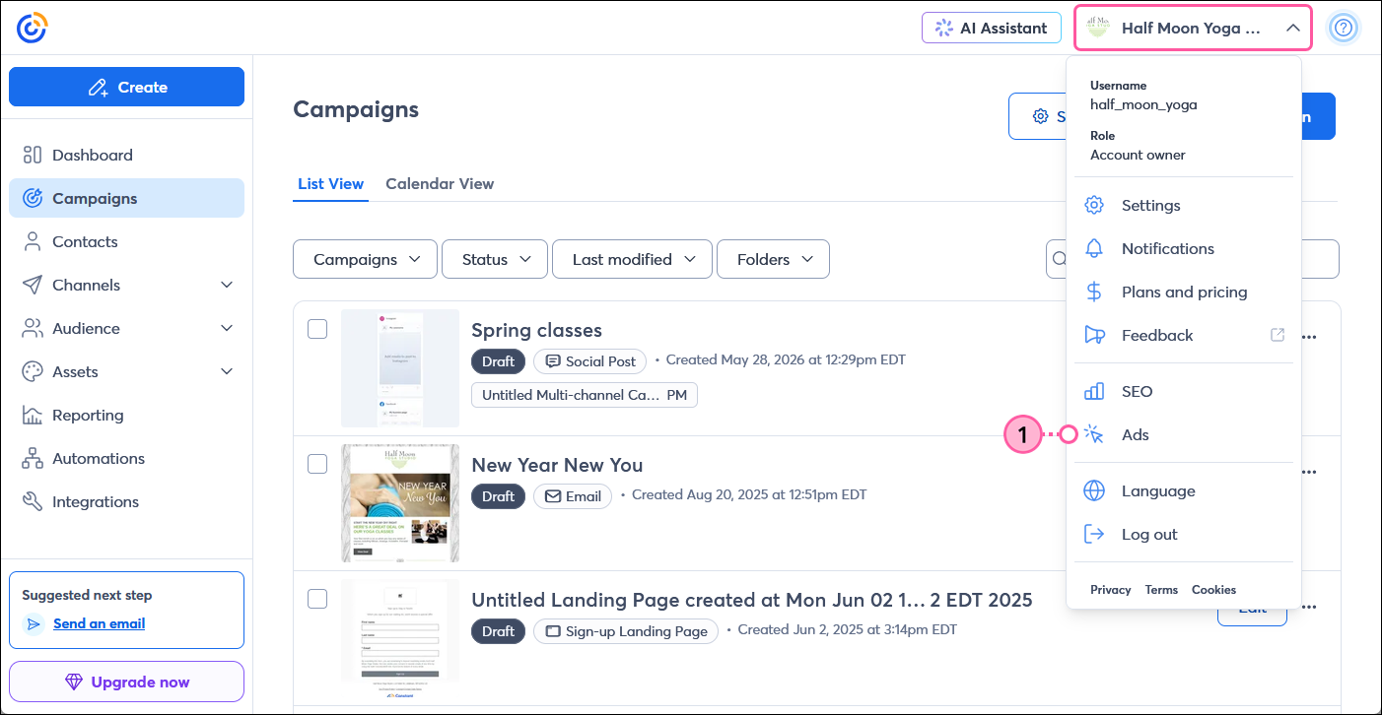1382x715 pixels.
Task: Choose Notifications from the account menu
Action: click(x=1183, y=248)
